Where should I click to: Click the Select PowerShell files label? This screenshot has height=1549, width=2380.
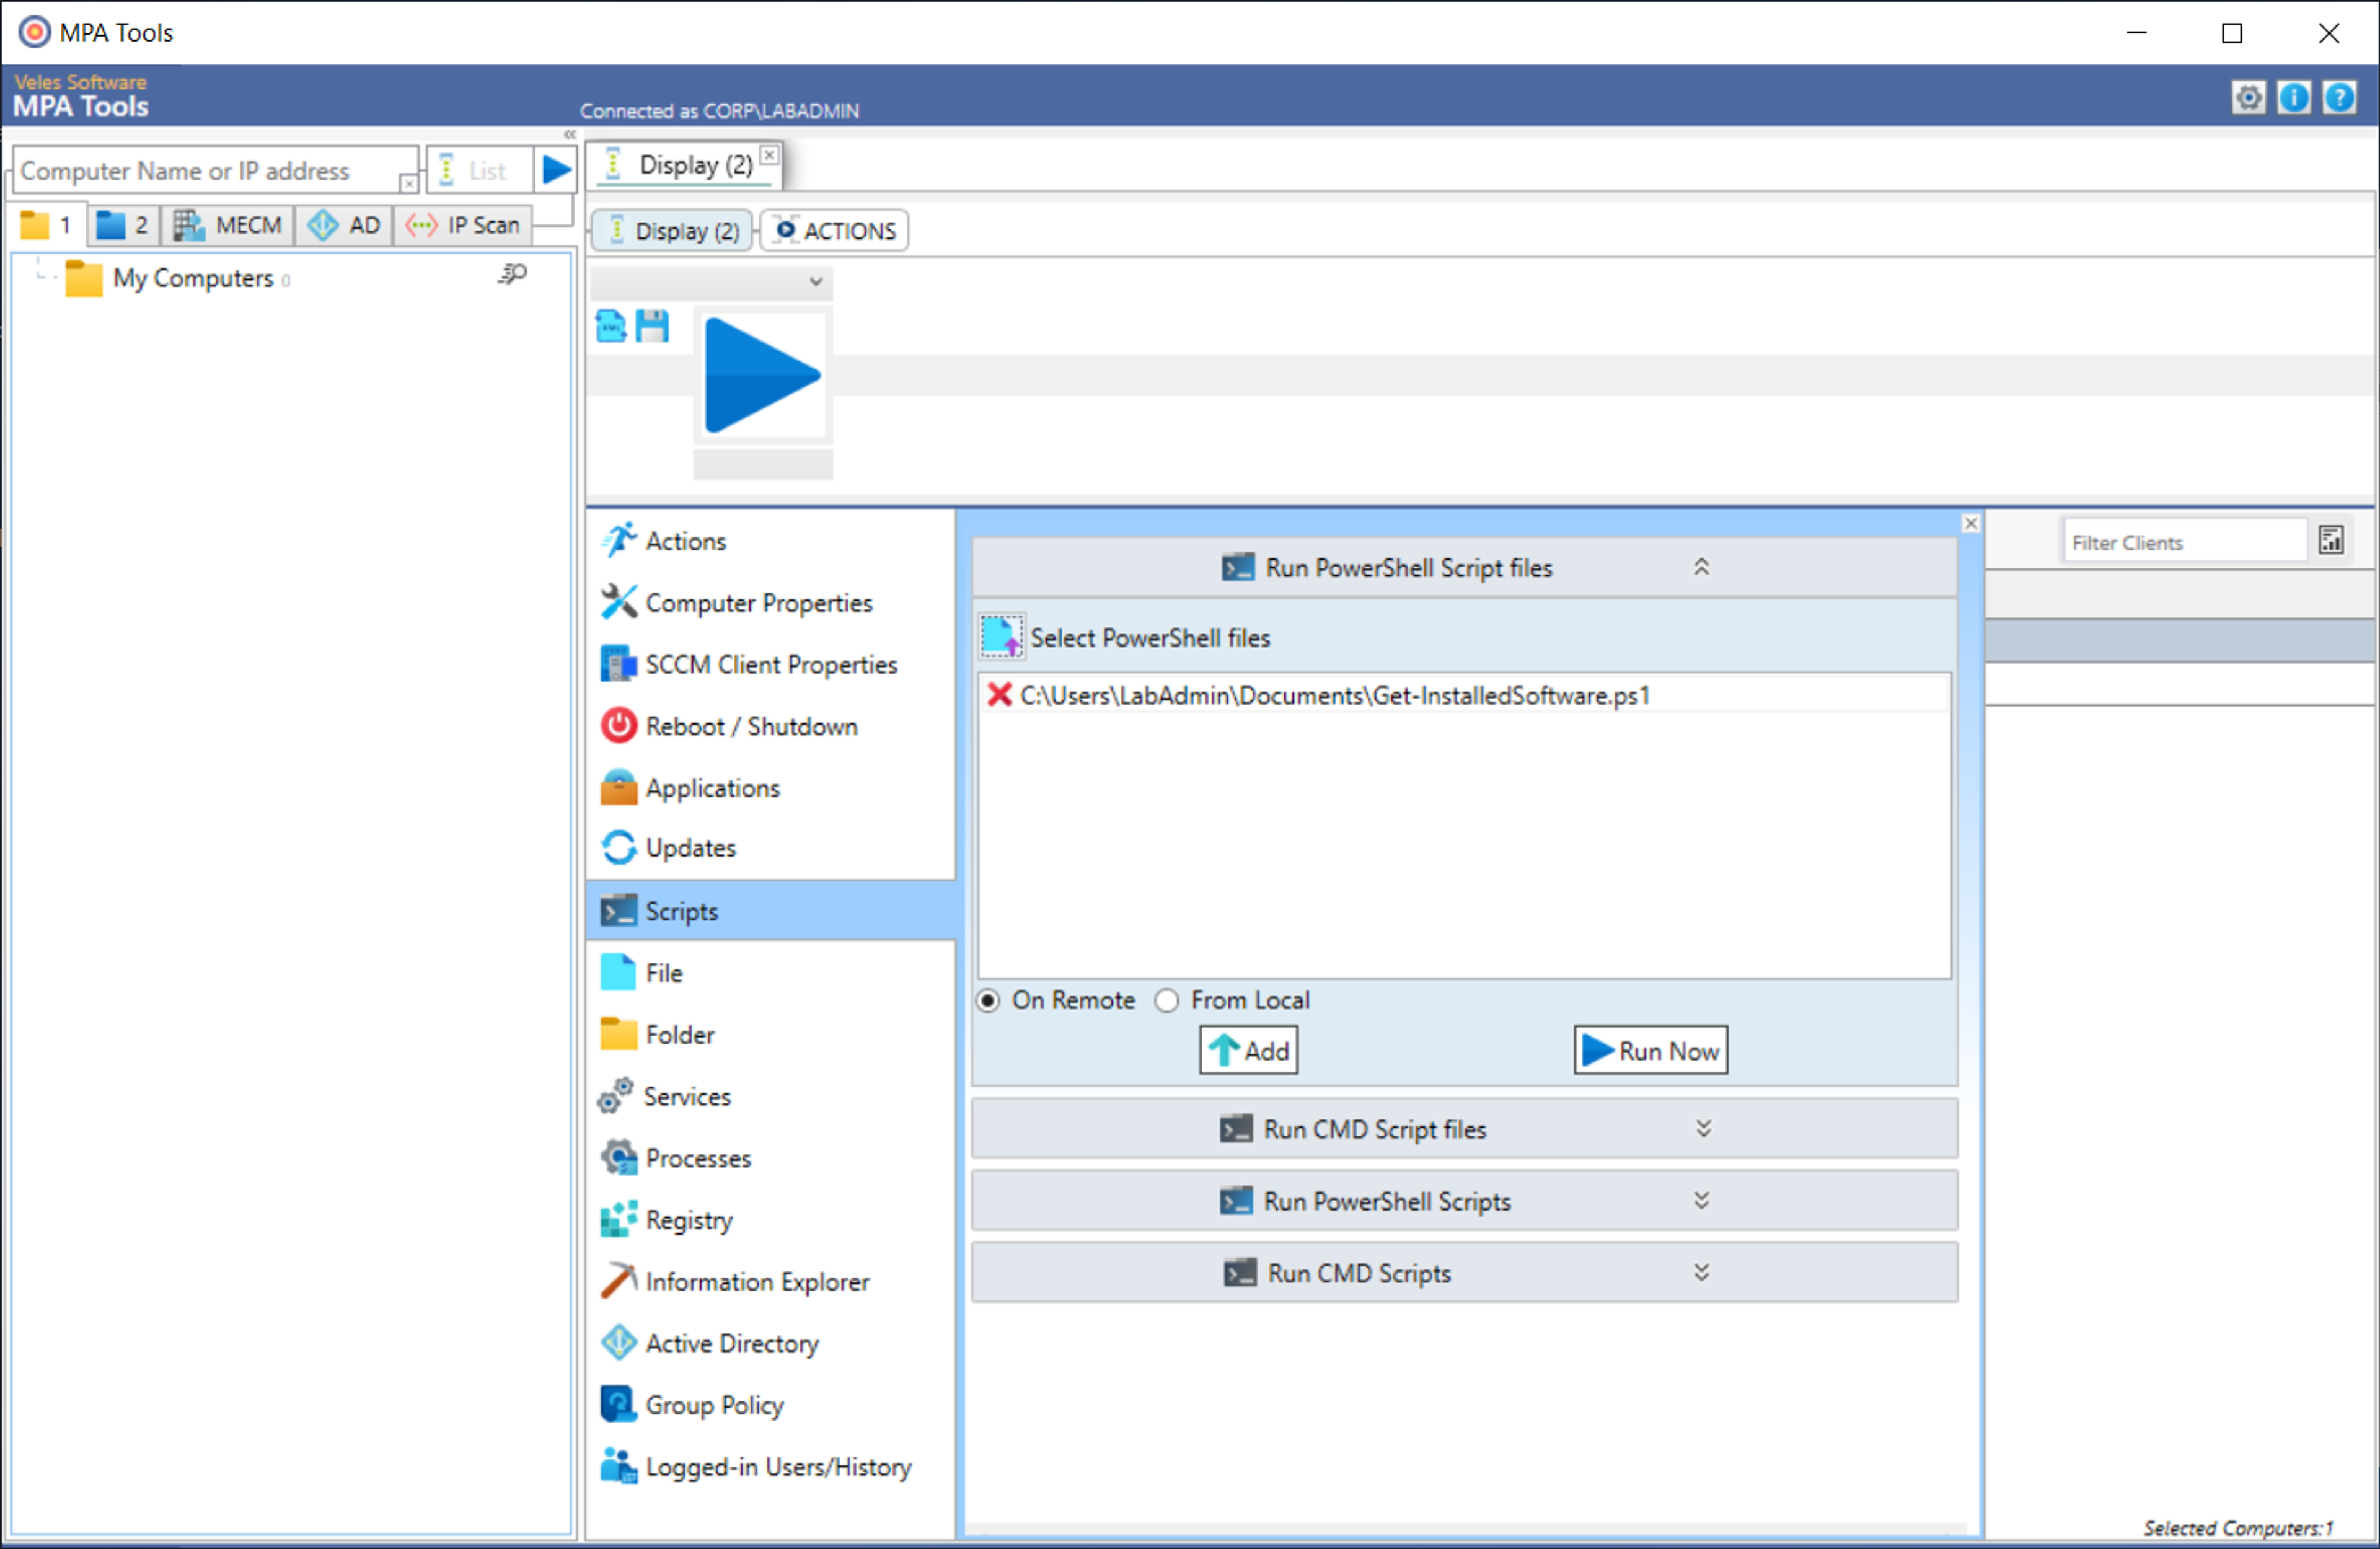point(1149,638)
